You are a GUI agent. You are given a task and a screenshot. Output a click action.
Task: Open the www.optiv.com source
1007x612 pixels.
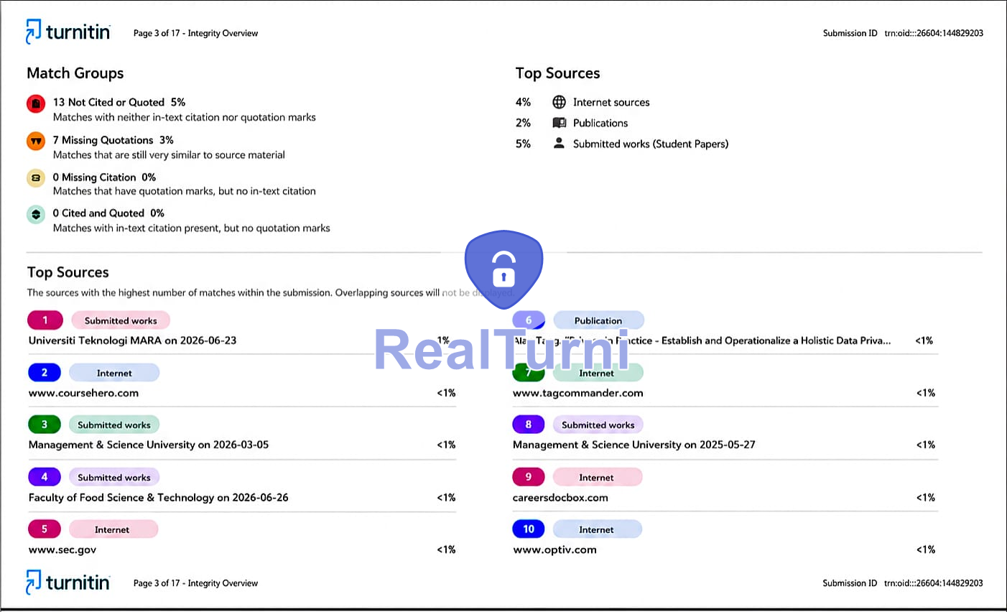554,550
